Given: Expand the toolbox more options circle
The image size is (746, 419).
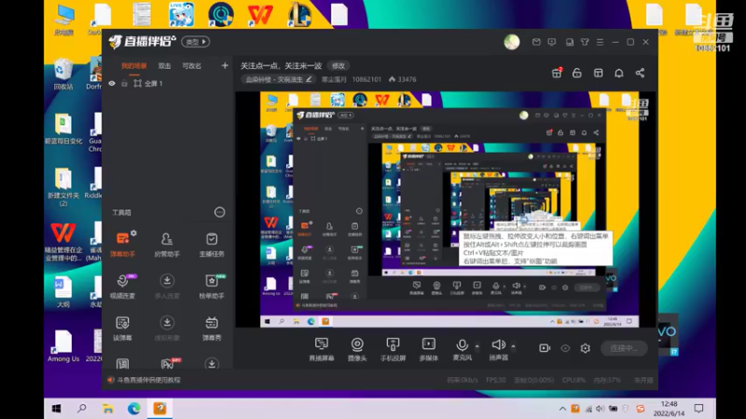Looking at the screenshot, I should (x=219, y=212).
